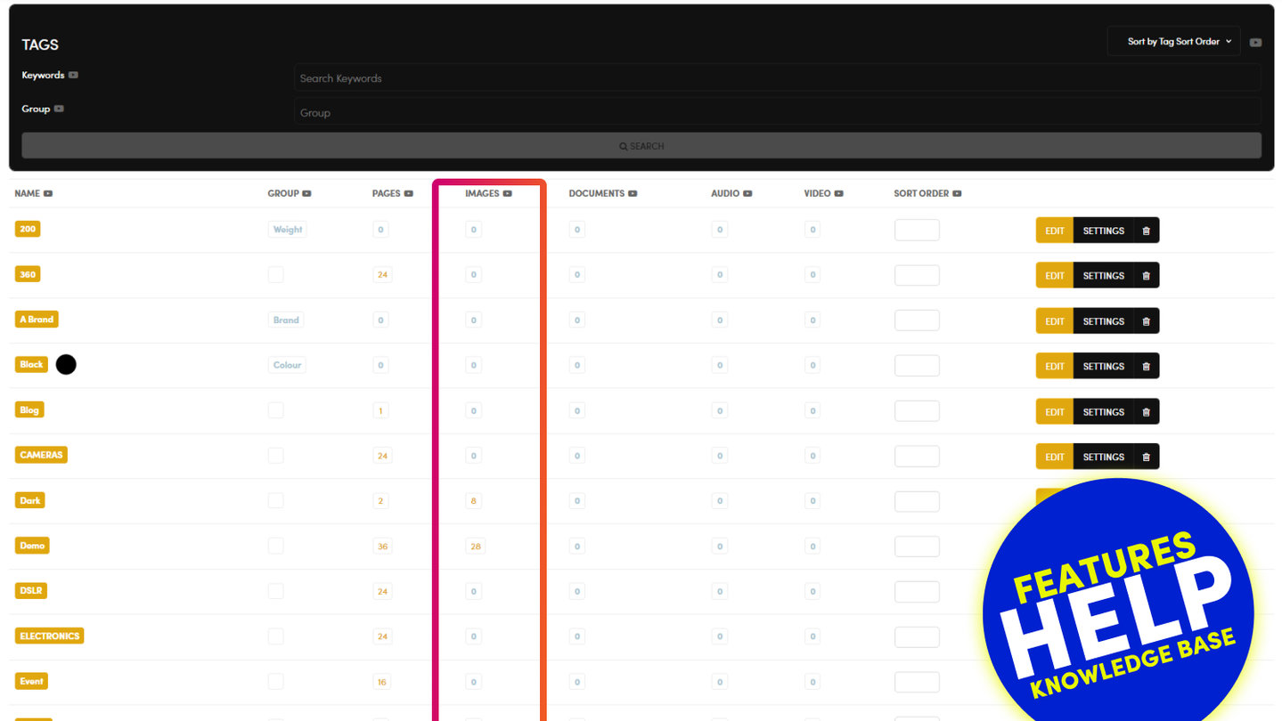Click the Search Keywords input field
Image resolution: width=1282 pixels, height=721 pixels.
pyautogui.click(x=777, y=78)
